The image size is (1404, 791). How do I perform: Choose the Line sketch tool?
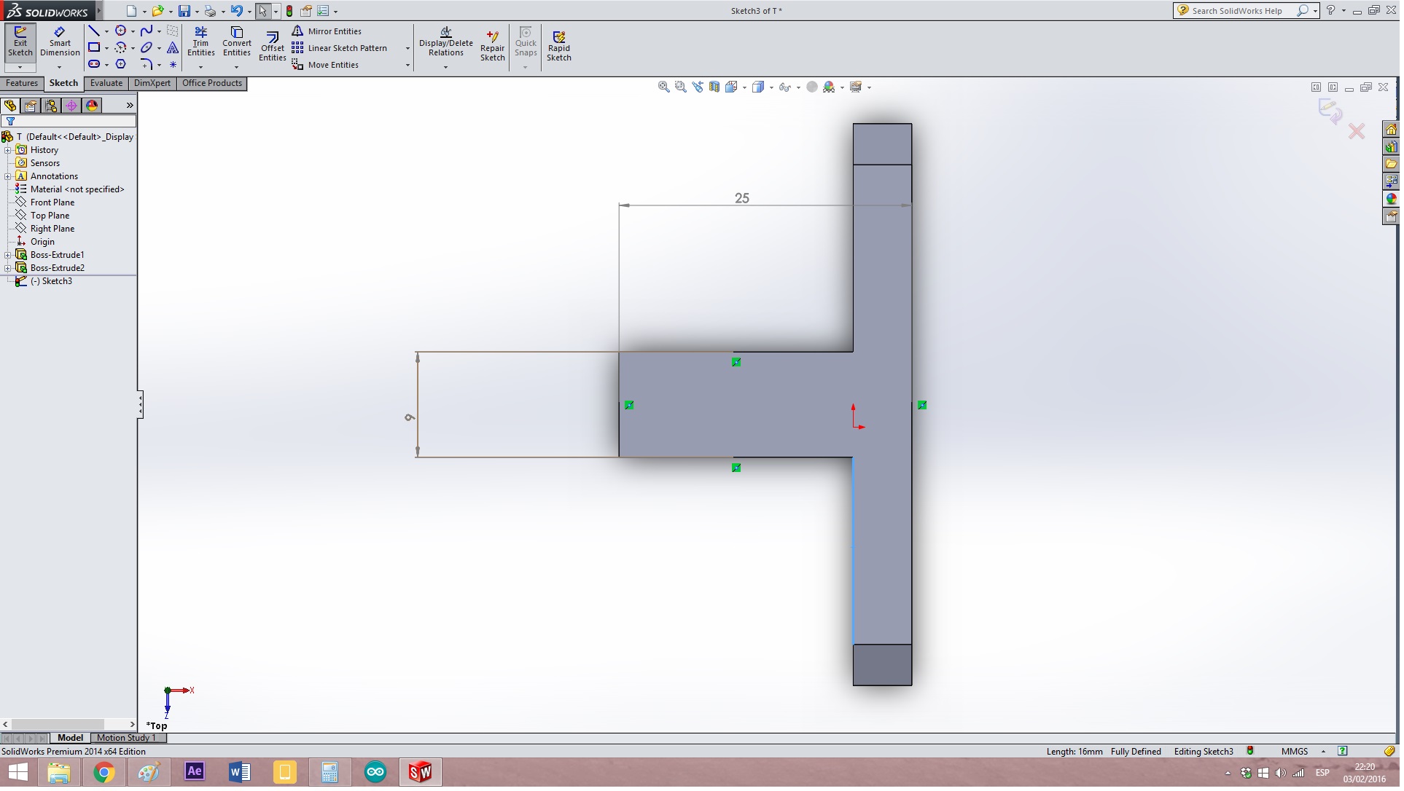pos(94,31)
